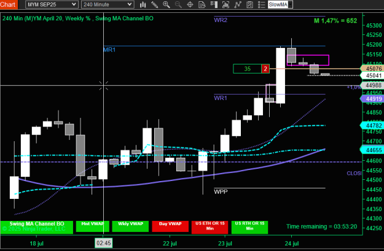Click the Time remaining countdown text
This screenshot has height=251, width=384.
tap(321, 226)
